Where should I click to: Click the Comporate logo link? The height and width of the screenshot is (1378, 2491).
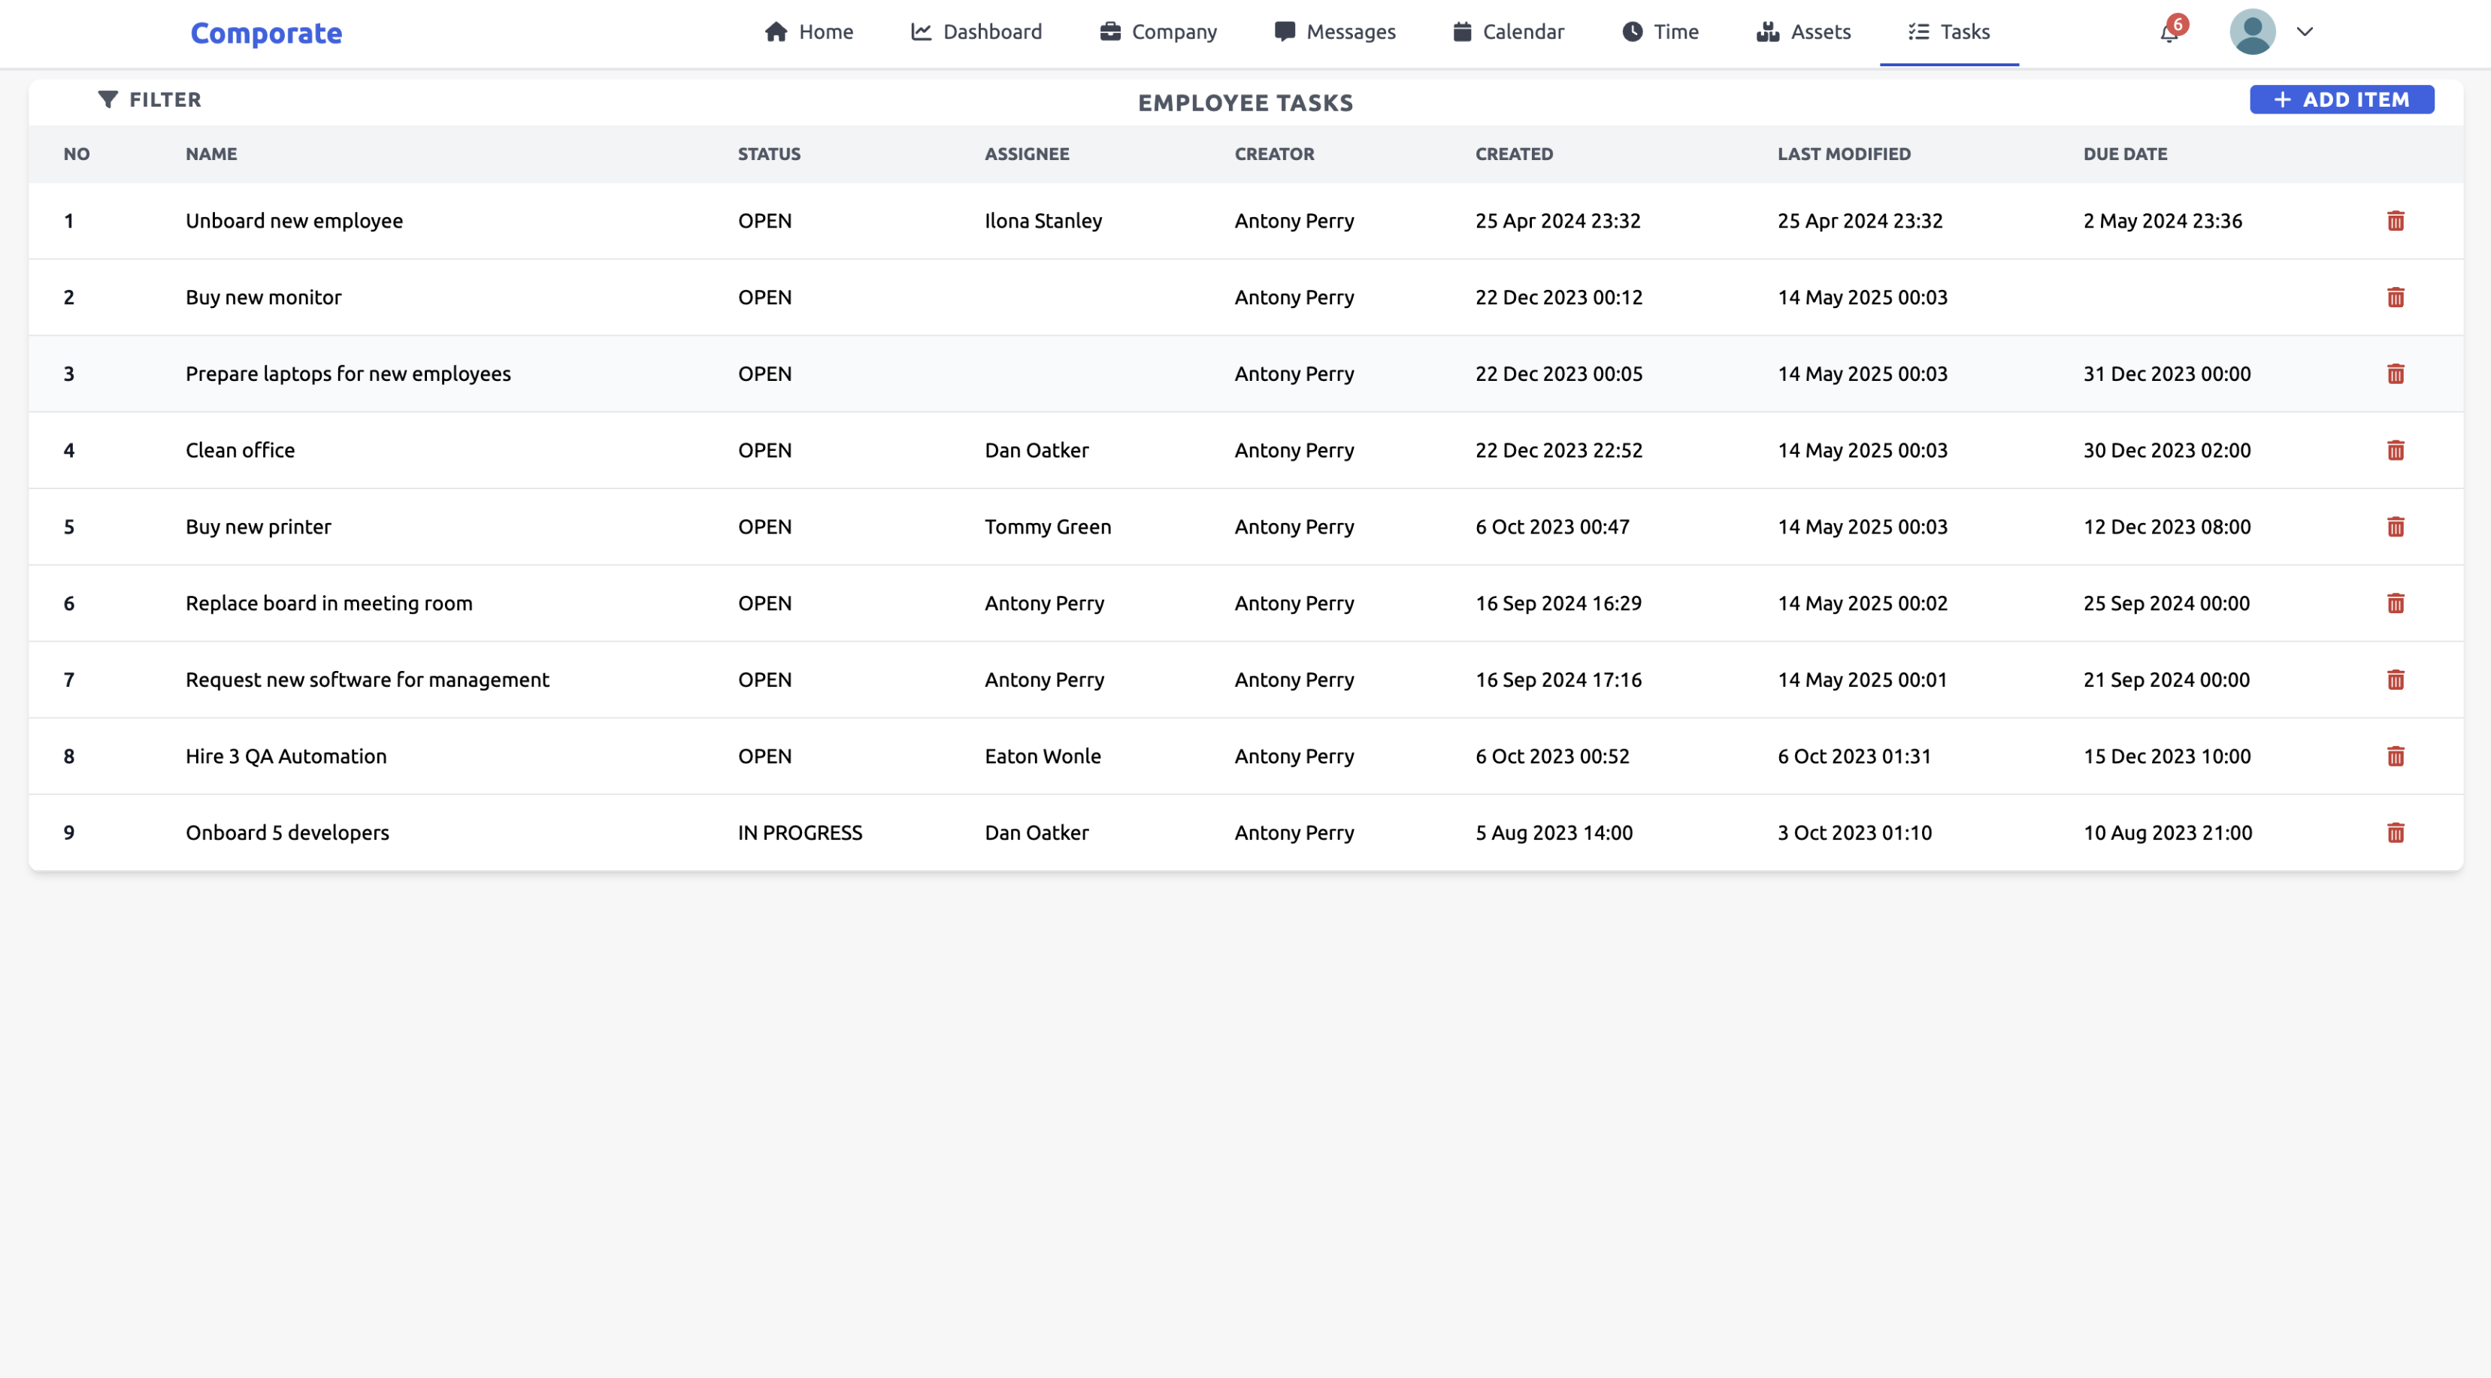(266, 33)
